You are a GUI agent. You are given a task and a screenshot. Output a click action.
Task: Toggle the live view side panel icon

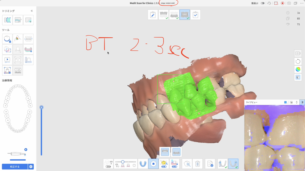click(x=302, y=102)
